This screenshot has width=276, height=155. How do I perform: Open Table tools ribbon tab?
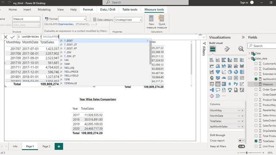tap(130, 9)
